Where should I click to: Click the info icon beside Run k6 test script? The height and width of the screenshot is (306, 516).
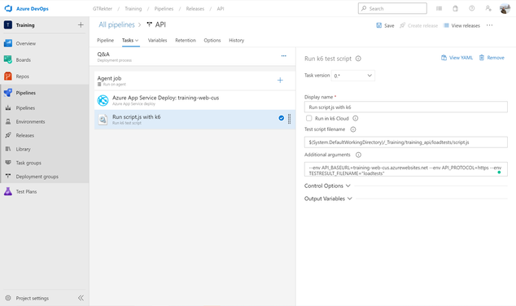pos(358,59)
